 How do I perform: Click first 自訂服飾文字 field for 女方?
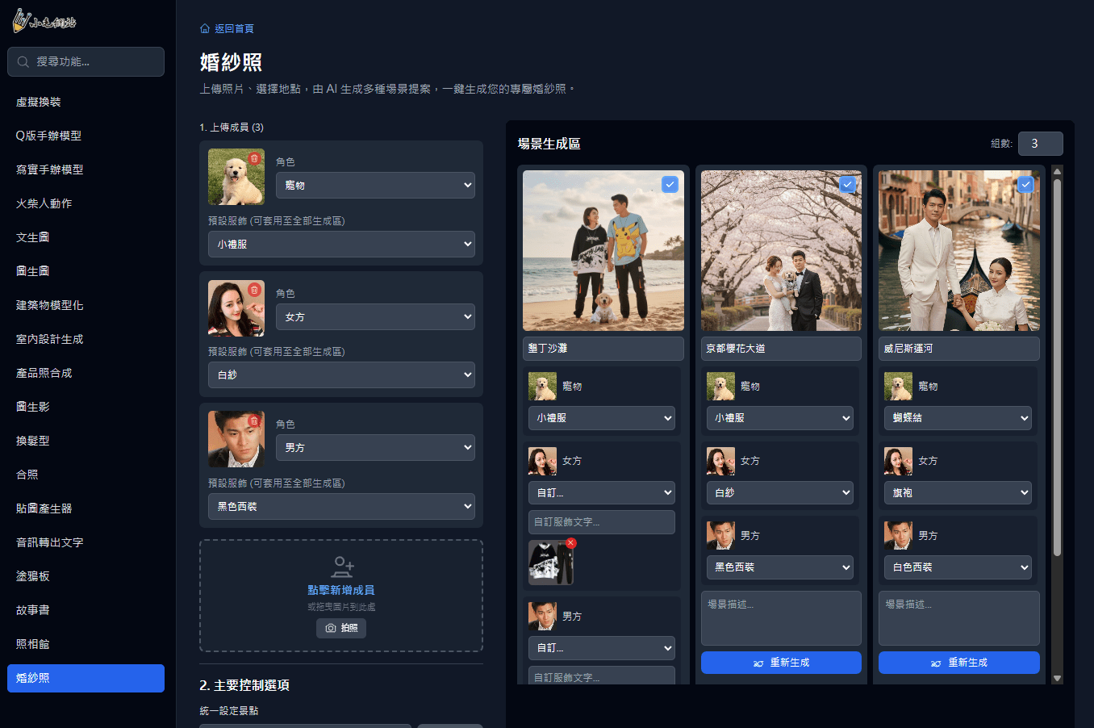(602, 522)
